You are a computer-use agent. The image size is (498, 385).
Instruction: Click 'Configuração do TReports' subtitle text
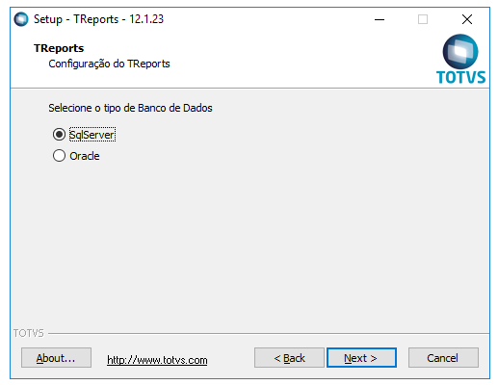click(109, 64)
